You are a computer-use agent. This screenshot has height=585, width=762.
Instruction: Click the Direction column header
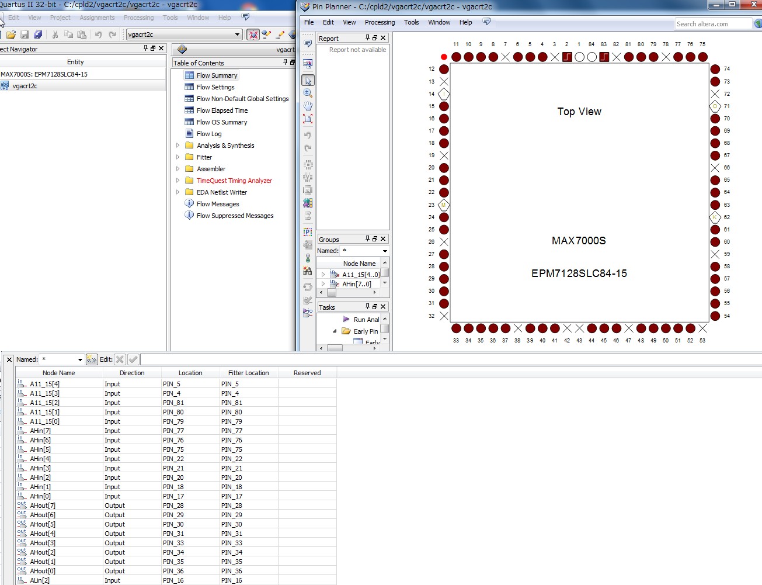tap(132, 373)
